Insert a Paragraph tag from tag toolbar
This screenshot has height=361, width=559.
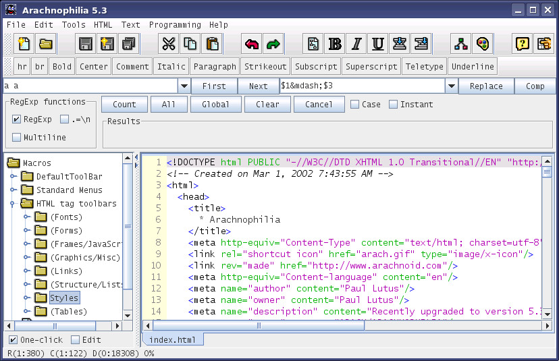tap(215, 67)
